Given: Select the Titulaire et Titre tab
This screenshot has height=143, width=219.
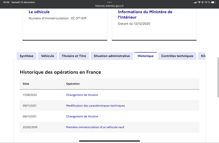Looking at the screenshot, I should [74, 56].
